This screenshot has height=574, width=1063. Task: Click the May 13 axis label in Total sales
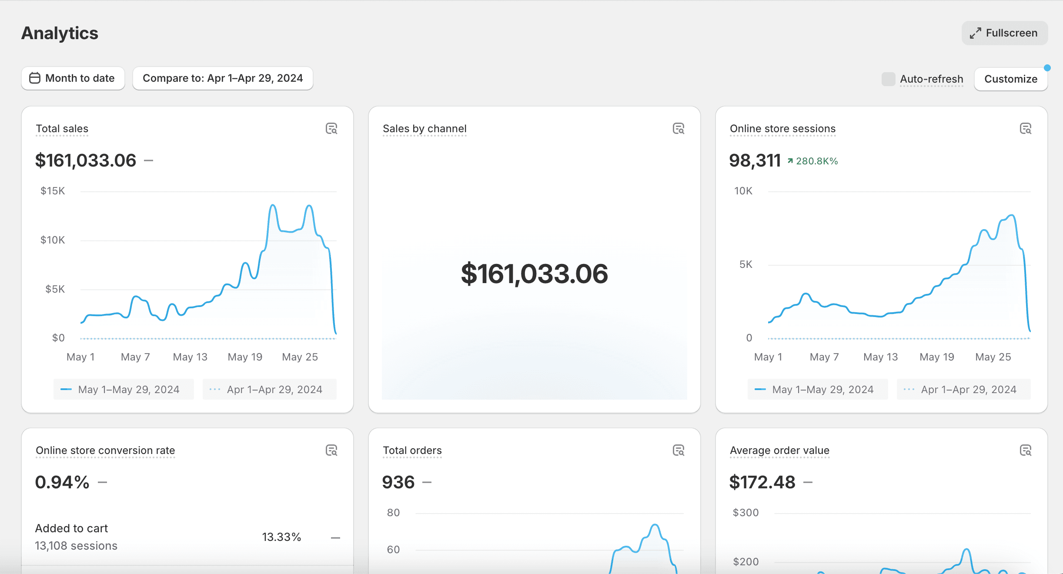coord(190,357)
